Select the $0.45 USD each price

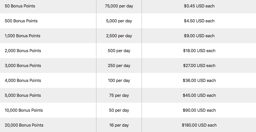199,6
